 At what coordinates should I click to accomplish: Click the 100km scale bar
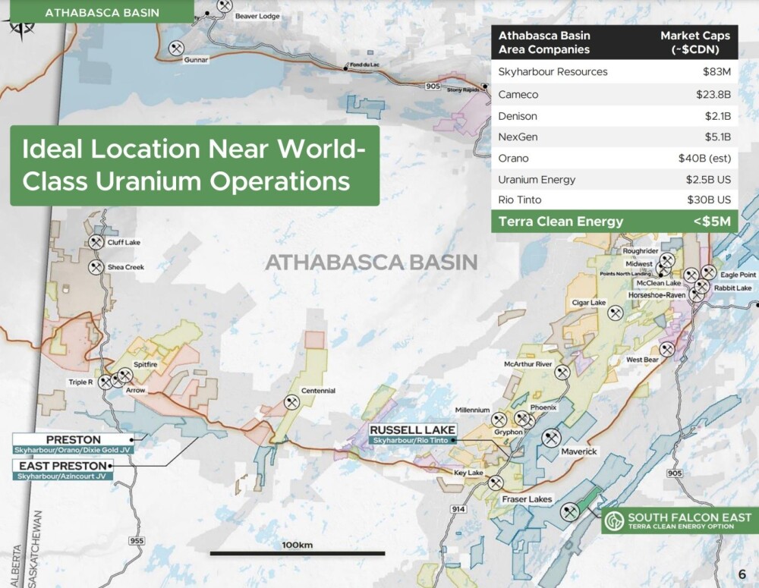pyautogui.click(x=298, y=552)
